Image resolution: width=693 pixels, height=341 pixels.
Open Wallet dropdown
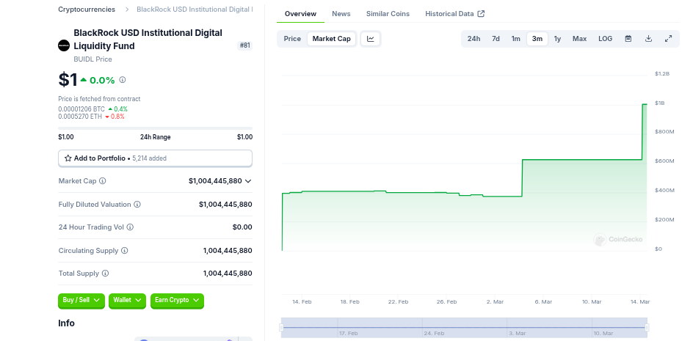pos(127,301)
